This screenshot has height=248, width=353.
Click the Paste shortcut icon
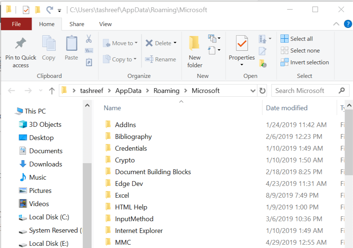click(89, 62)
